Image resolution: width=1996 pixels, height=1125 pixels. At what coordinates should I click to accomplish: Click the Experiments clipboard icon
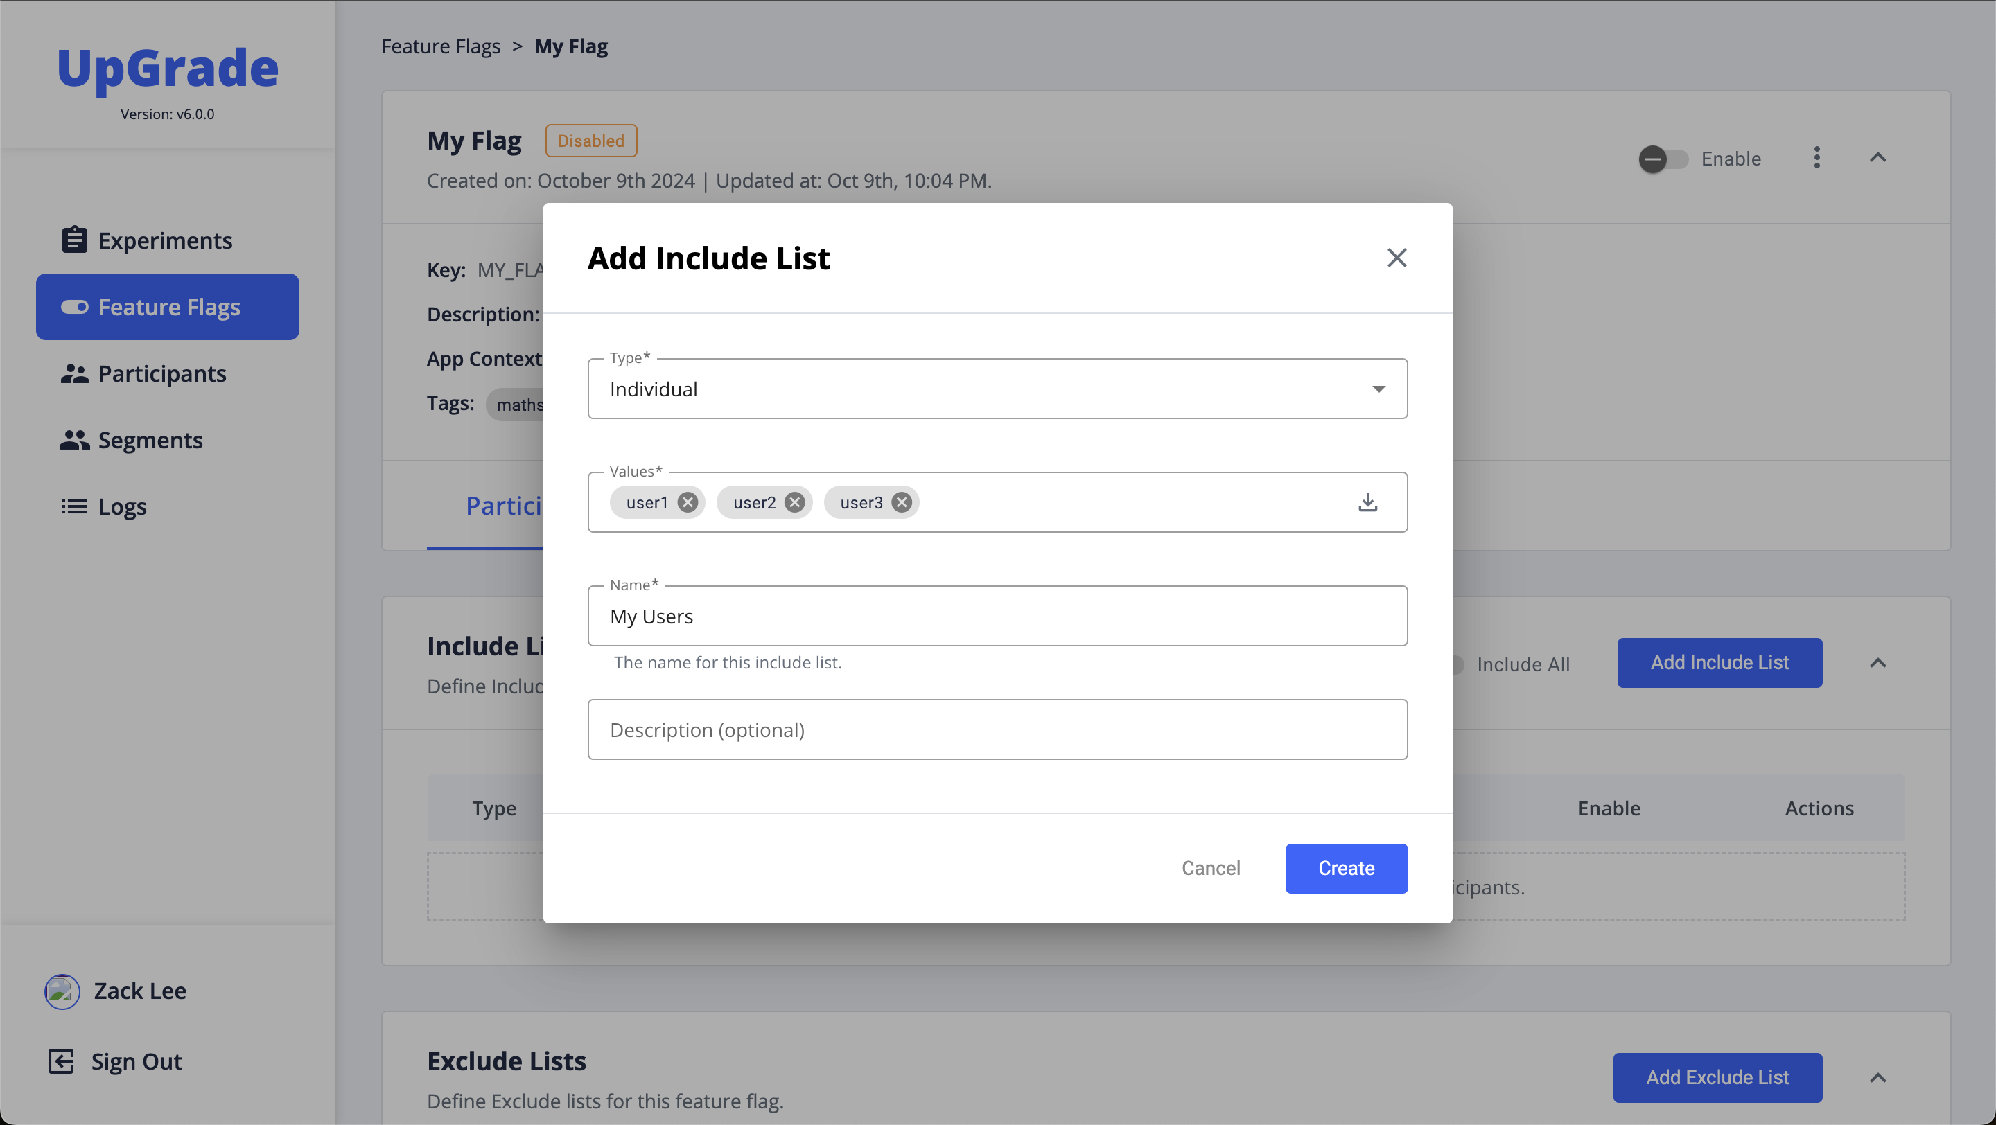pos(74,240)
